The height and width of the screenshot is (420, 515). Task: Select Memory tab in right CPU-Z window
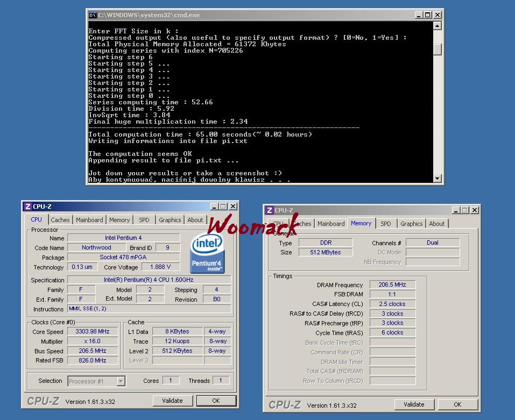pyautogui.click(x=361, y=224)
